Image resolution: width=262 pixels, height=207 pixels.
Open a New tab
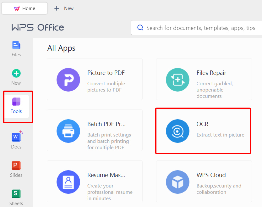tap(64, 8)
